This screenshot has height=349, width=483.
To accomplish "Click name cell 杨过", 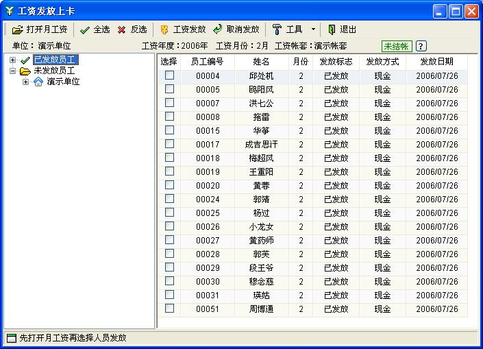I will point(261,213).
